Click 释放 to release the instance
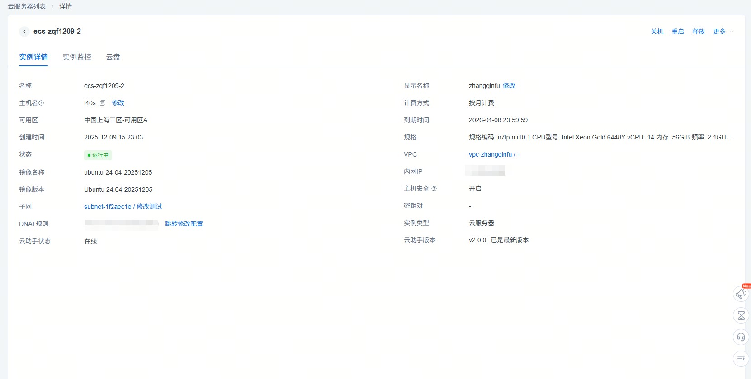This screenshot has width=751, height=379. tap(699, 32)
